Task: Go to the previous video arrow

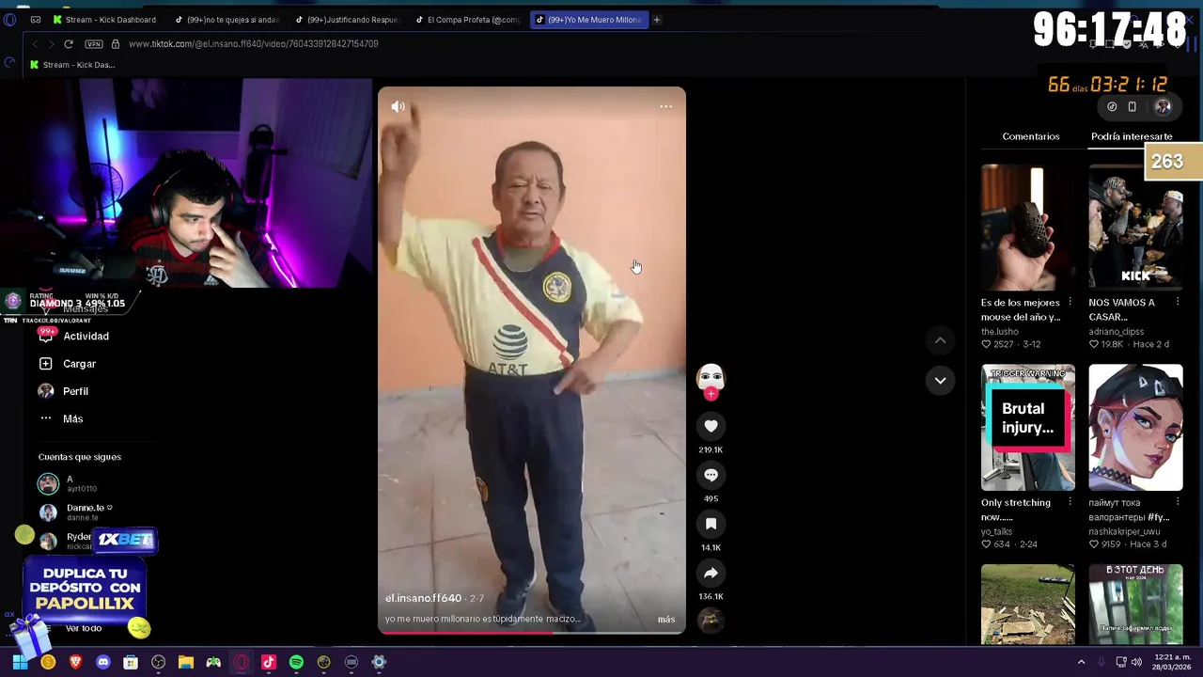Action: (x=940, y=340)
